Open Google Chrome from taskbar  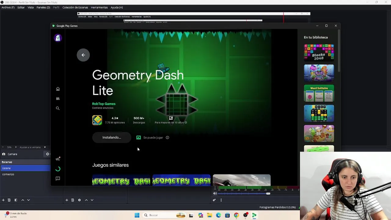(x=236, y=215)
